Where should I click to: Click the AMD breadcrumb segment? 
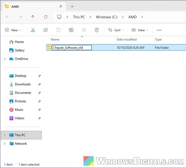click(x=132, y=17)
